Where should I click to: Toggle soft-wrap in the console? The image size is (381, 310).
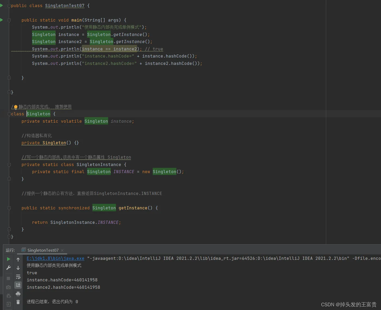click(18, 277)
